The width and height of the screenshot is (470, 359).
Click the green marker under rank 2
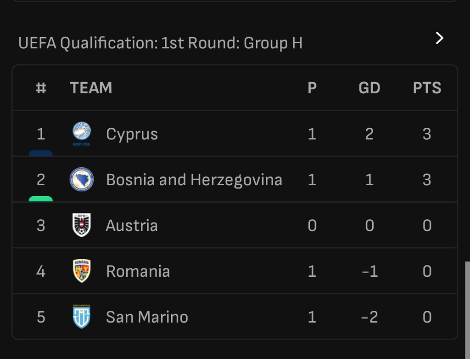(x=41, y=199)
